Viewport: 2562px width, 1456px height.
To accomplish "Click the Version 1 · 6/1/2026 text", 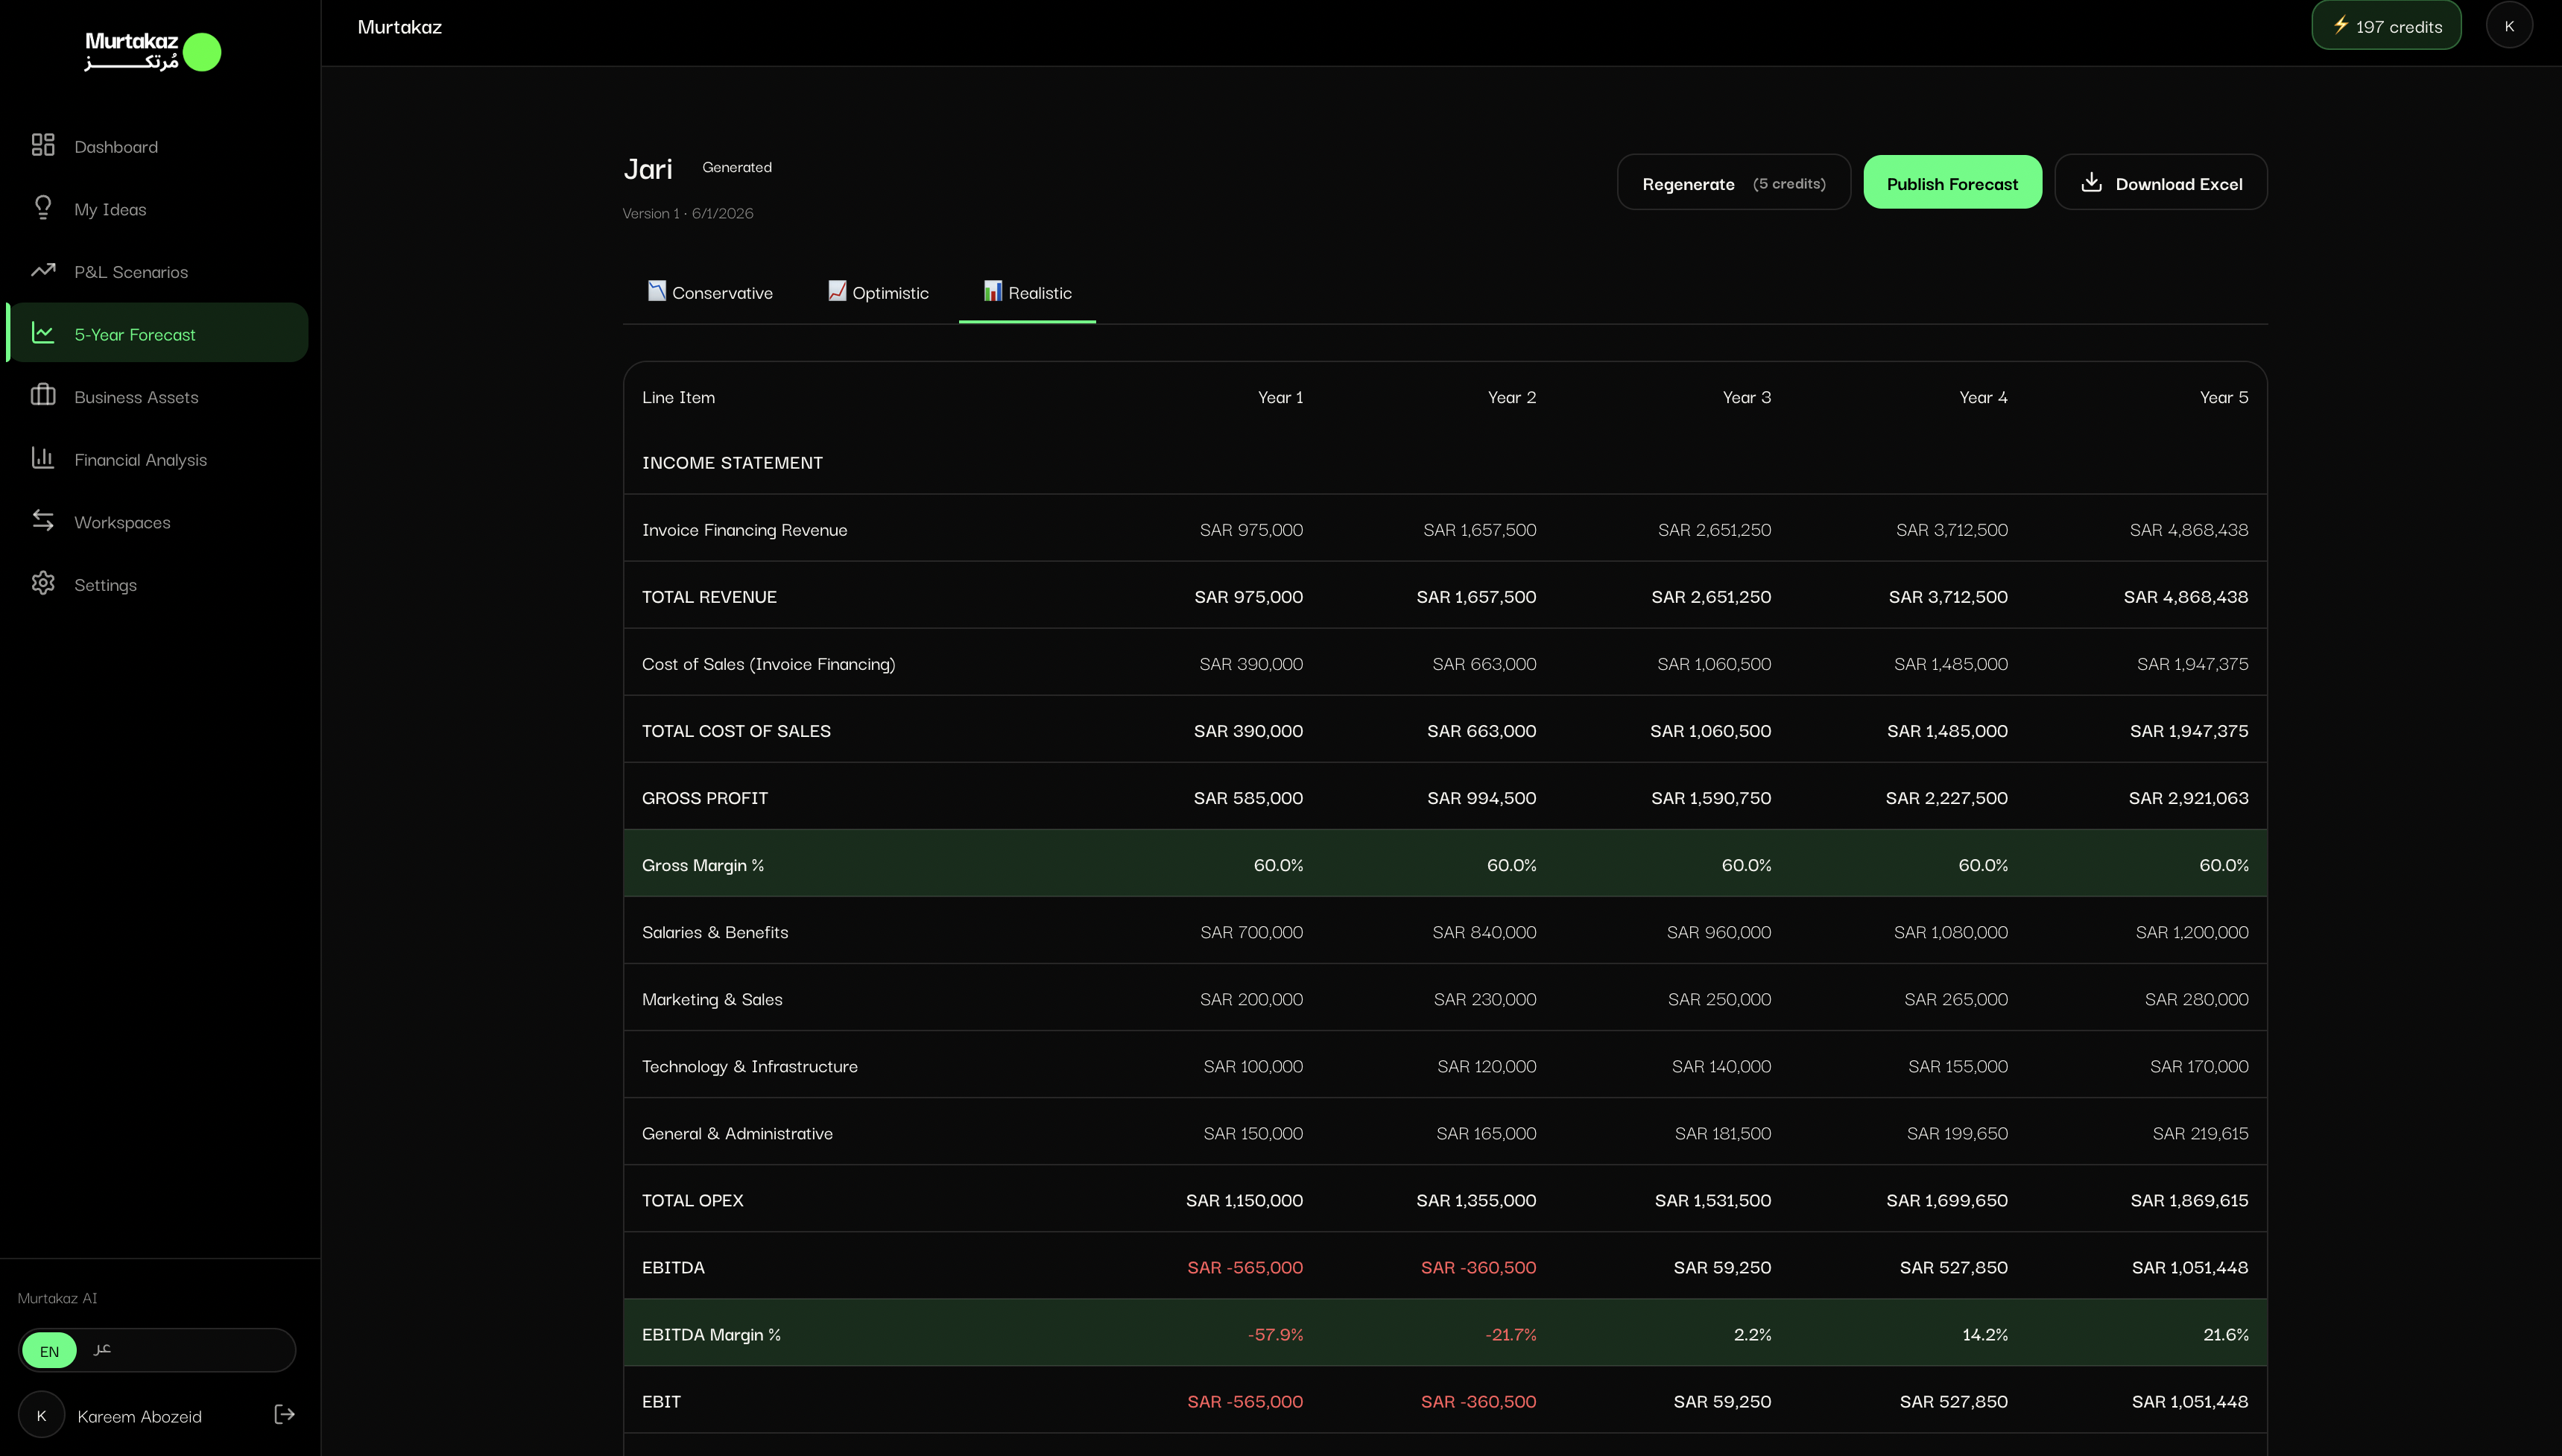I will point(688,213).
